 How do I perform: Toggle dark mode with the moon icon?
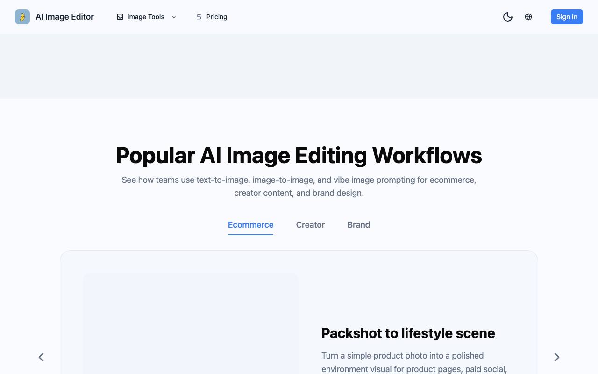coord(508,17)
